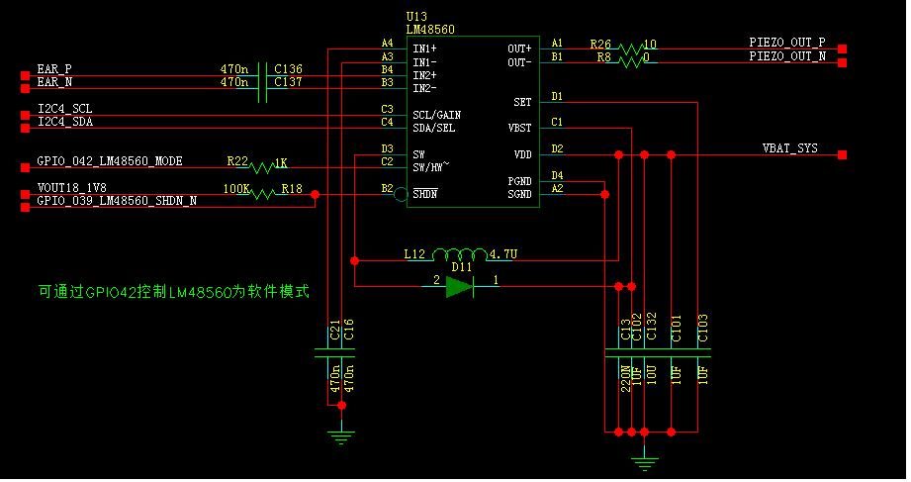
Task: Select the D11 diode designator
Action: (461, 267)
